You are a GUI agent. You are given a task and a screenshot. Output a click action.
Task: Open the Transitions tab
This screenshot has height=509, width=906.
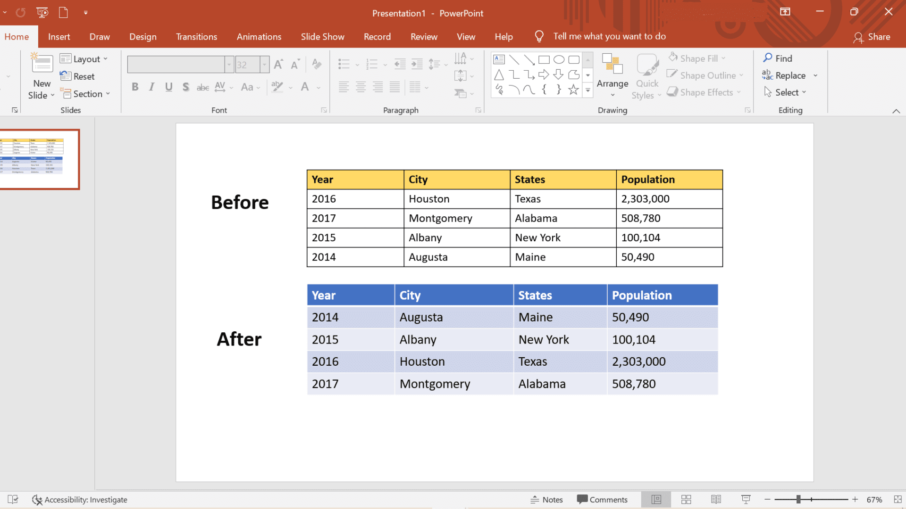click(x=197, y=36)
